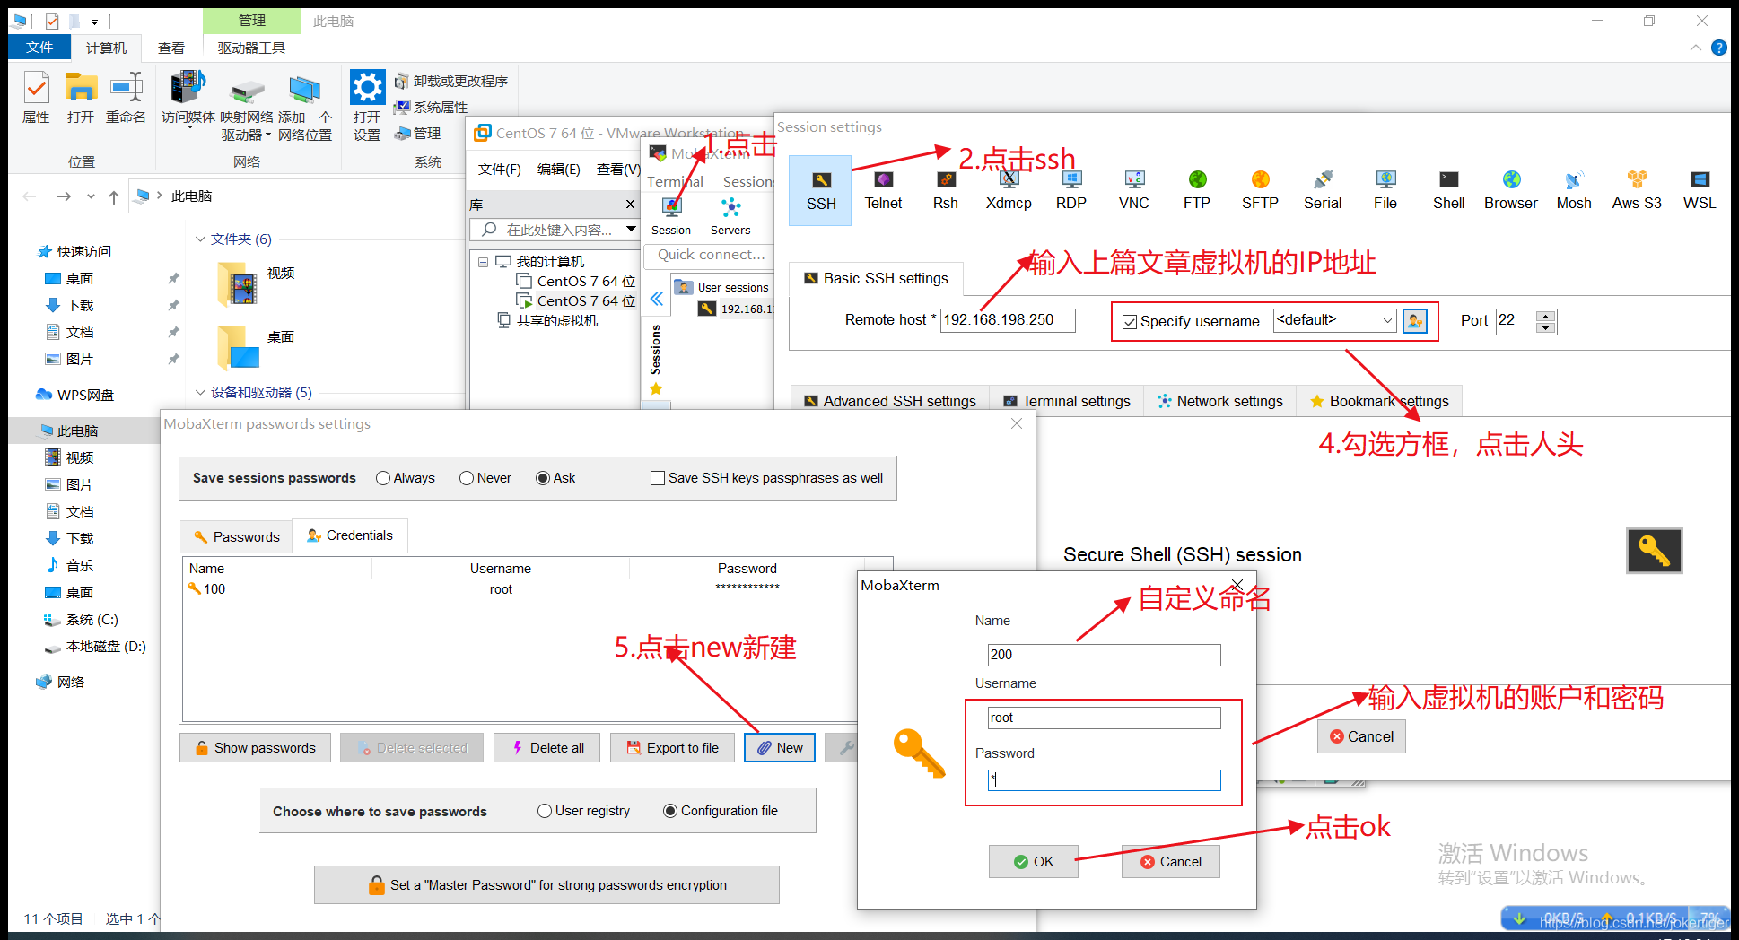Click 映射网络驱动器 icon in ribbon
1739x940 pixels.
tap(247, 108)
